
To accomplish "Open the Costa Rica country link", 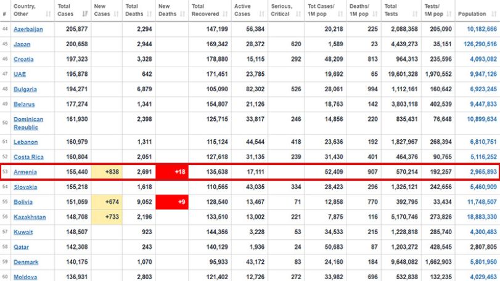I will pos(28,157).
